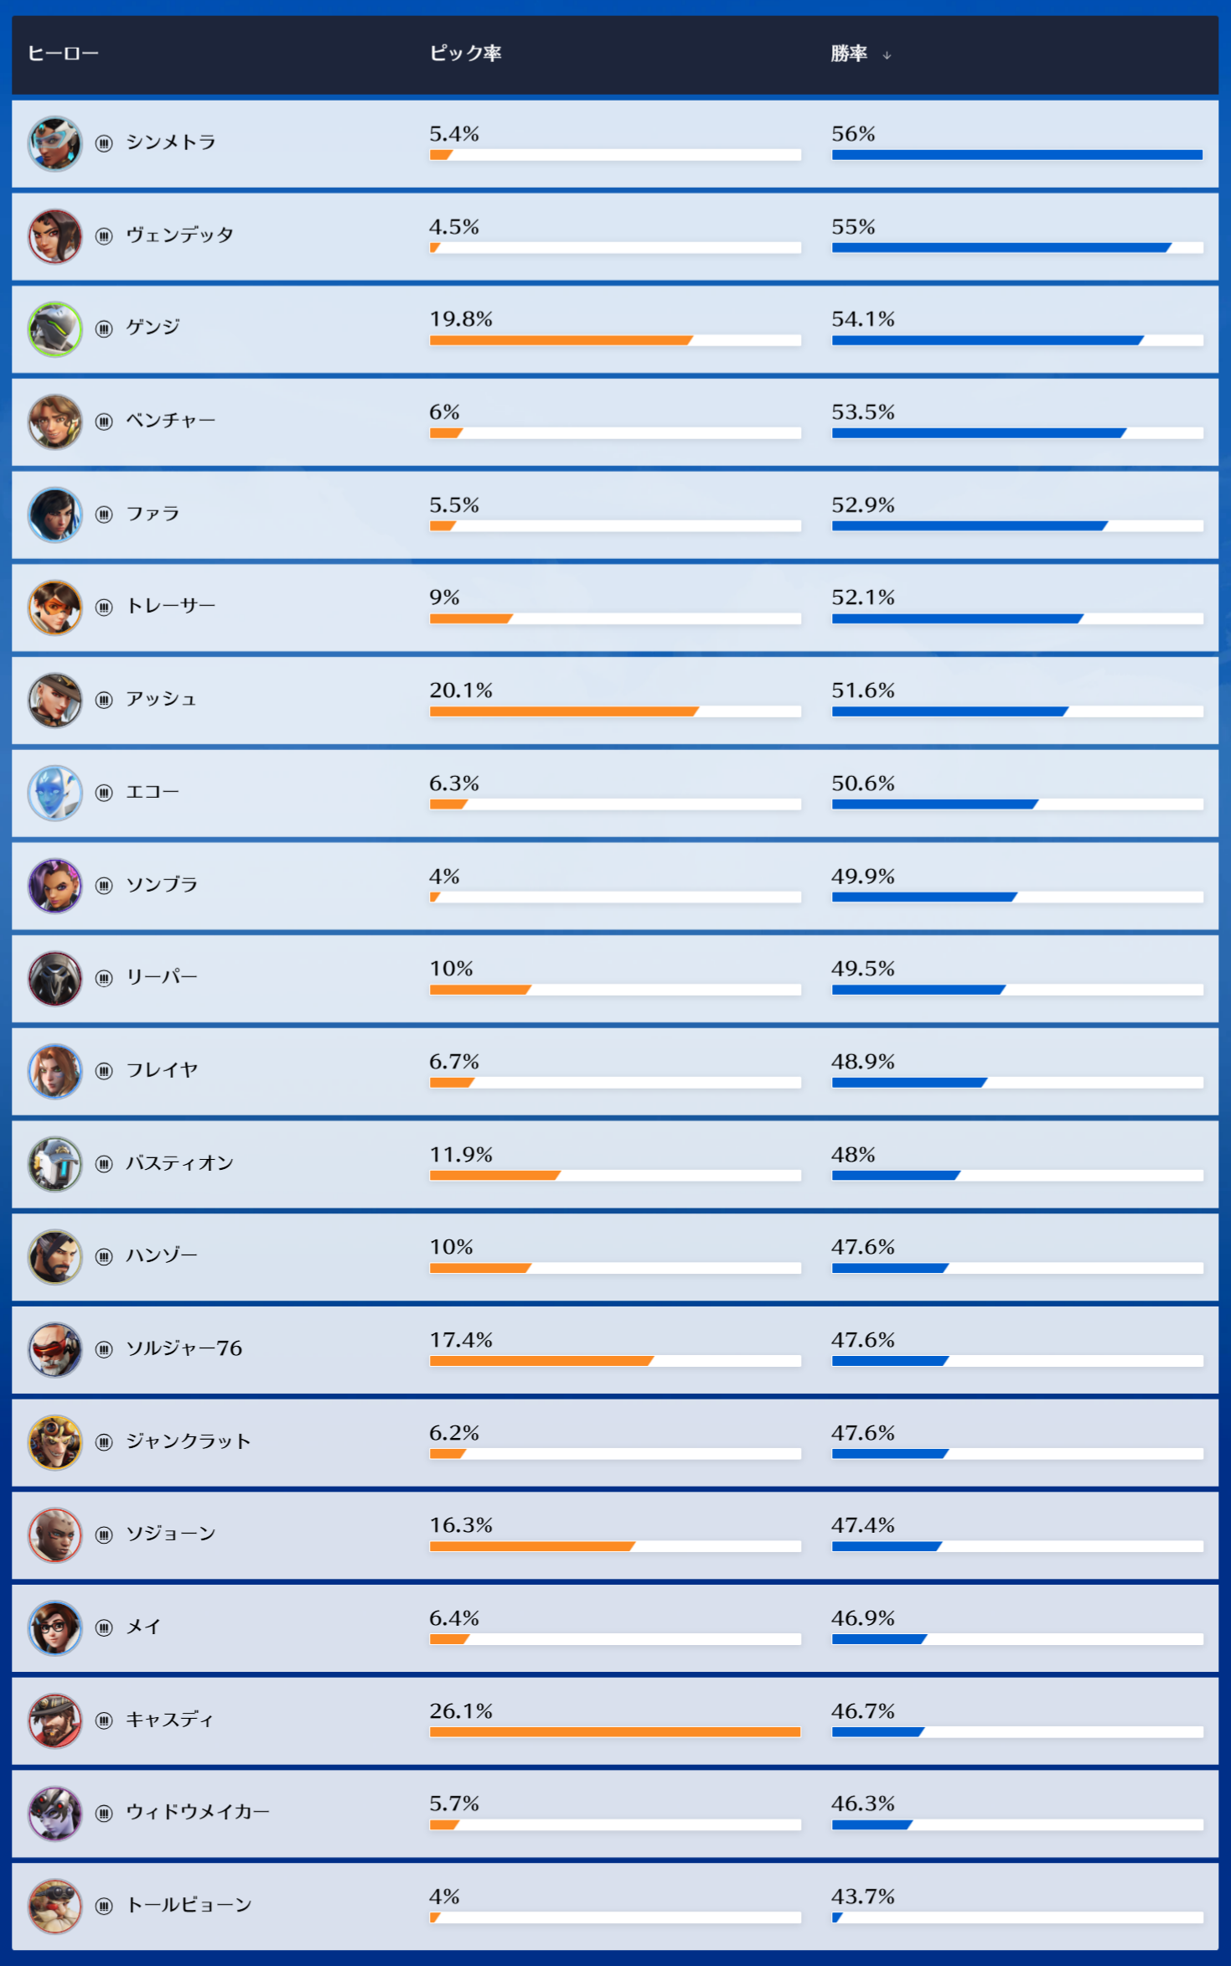1231x1966 pixels.
Task: Click the 43.7% win rate for トールビョーン
Action: tap(862, 1896)
